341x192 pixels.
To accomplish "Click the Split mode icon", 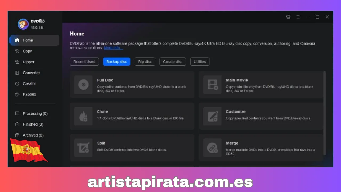I will (83, 148).
